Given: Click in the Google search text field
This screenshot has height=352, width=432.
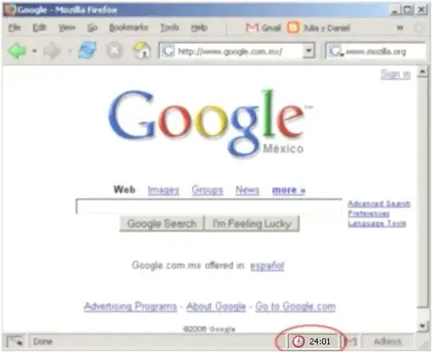Looking at the screenshot, I should tap(209, 206).
